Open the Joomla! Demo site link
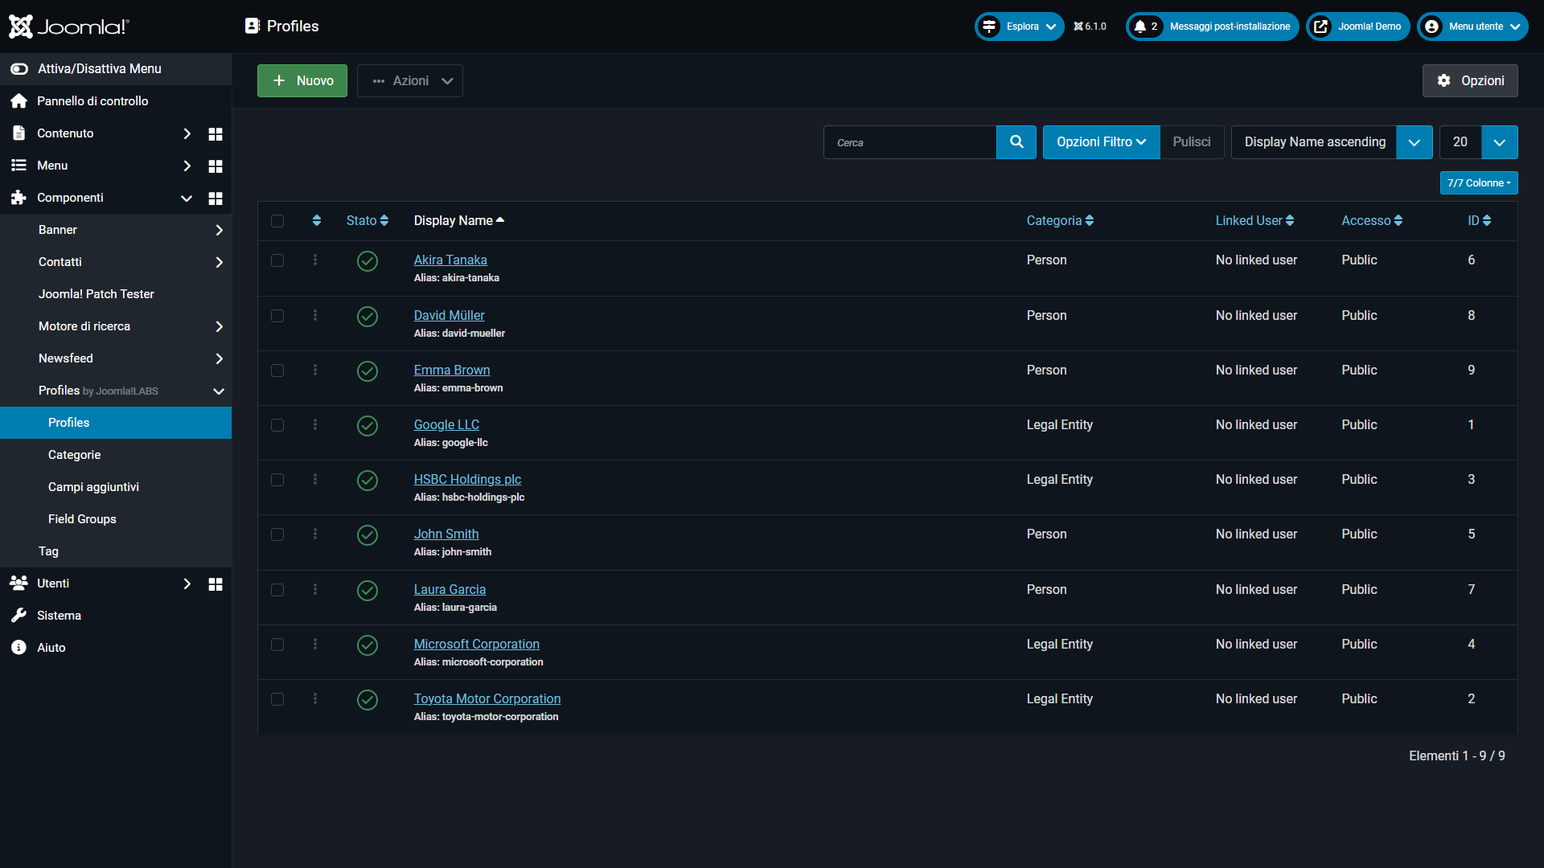Image resolution: width=1544 pixels, height=868 pixels. click(1358, 27)
